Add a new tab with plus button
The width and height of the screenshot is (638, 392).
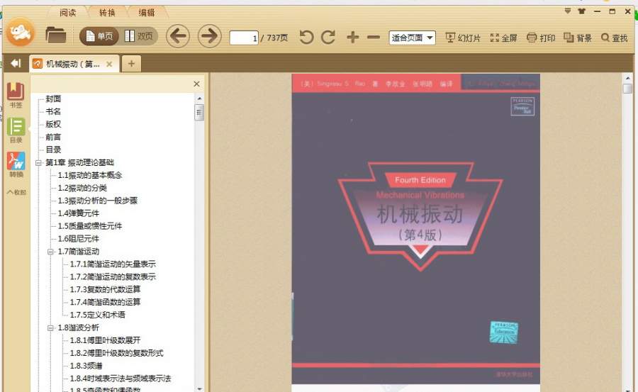click(131, 64)
